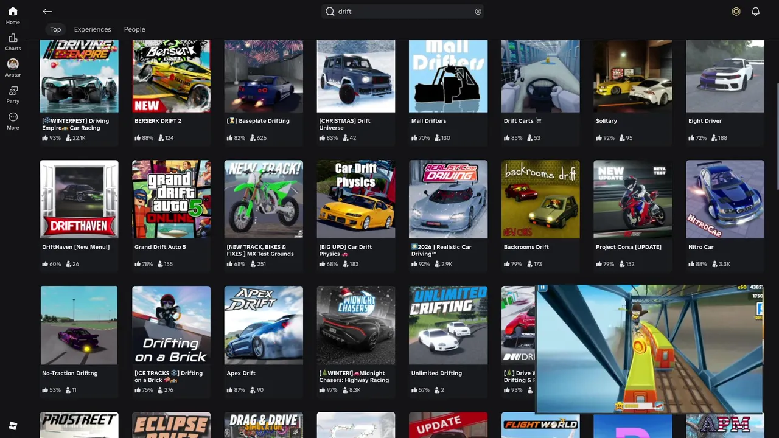Open DRAG & DRIVE thumbnail in bottom row

[264, 425]
